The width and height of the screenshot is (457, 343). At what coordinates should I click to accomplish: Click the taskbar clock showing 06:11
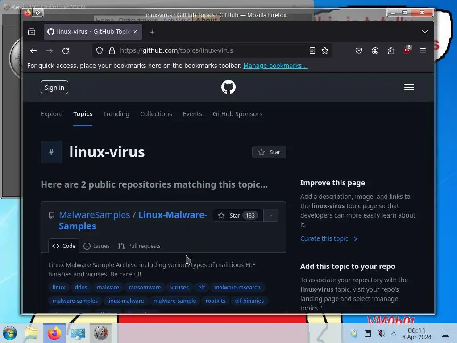417,334
